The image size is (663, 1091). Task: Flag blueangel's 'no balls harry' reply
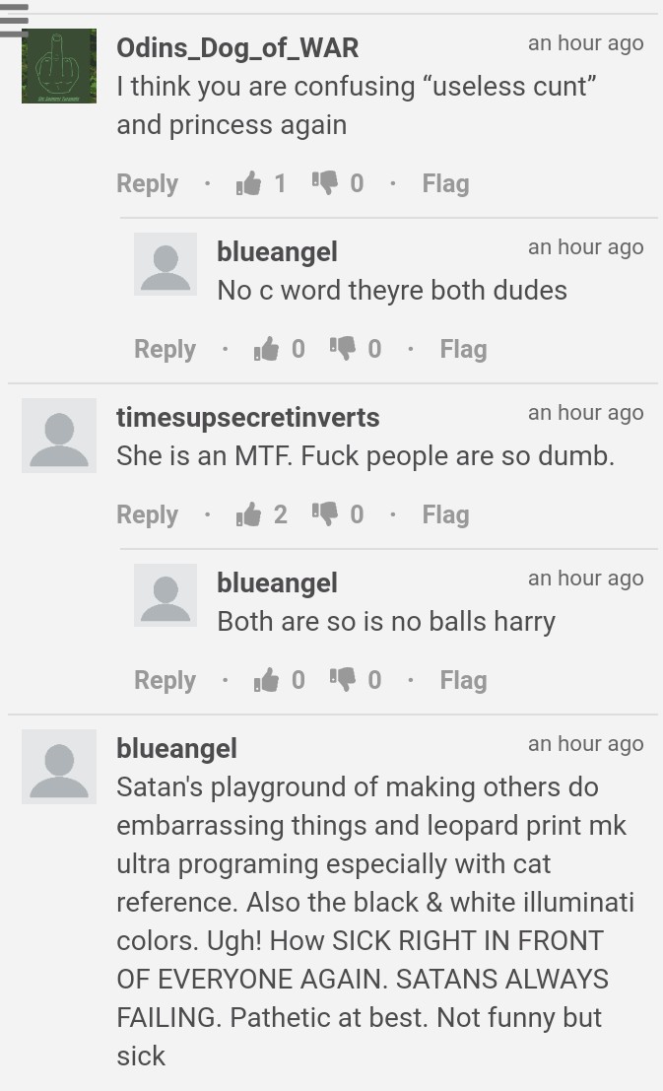click(463, 680)
